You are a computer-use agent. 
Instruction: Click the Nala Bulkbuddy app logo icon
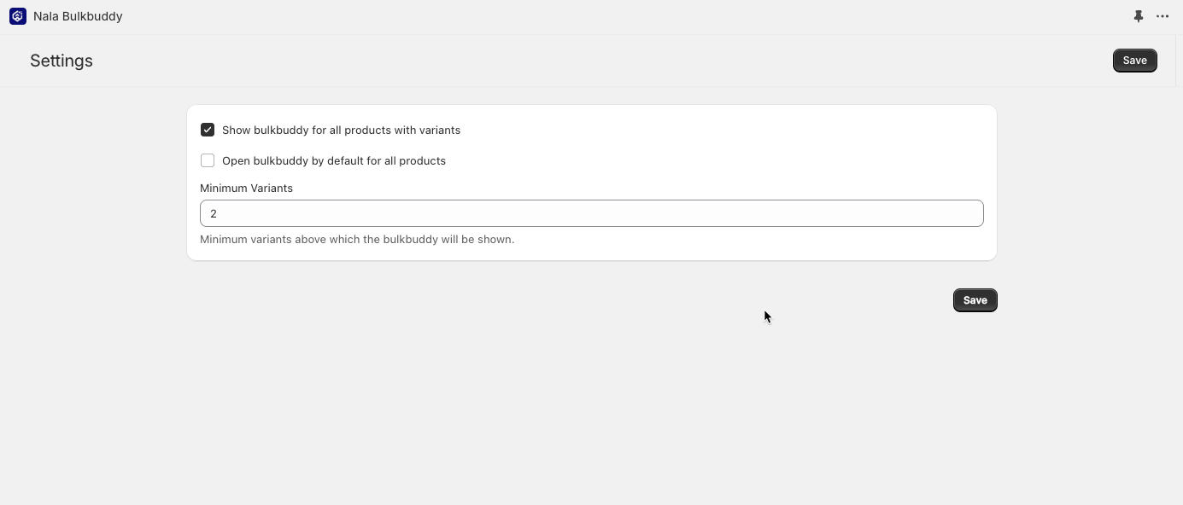[x=17, y=16]
